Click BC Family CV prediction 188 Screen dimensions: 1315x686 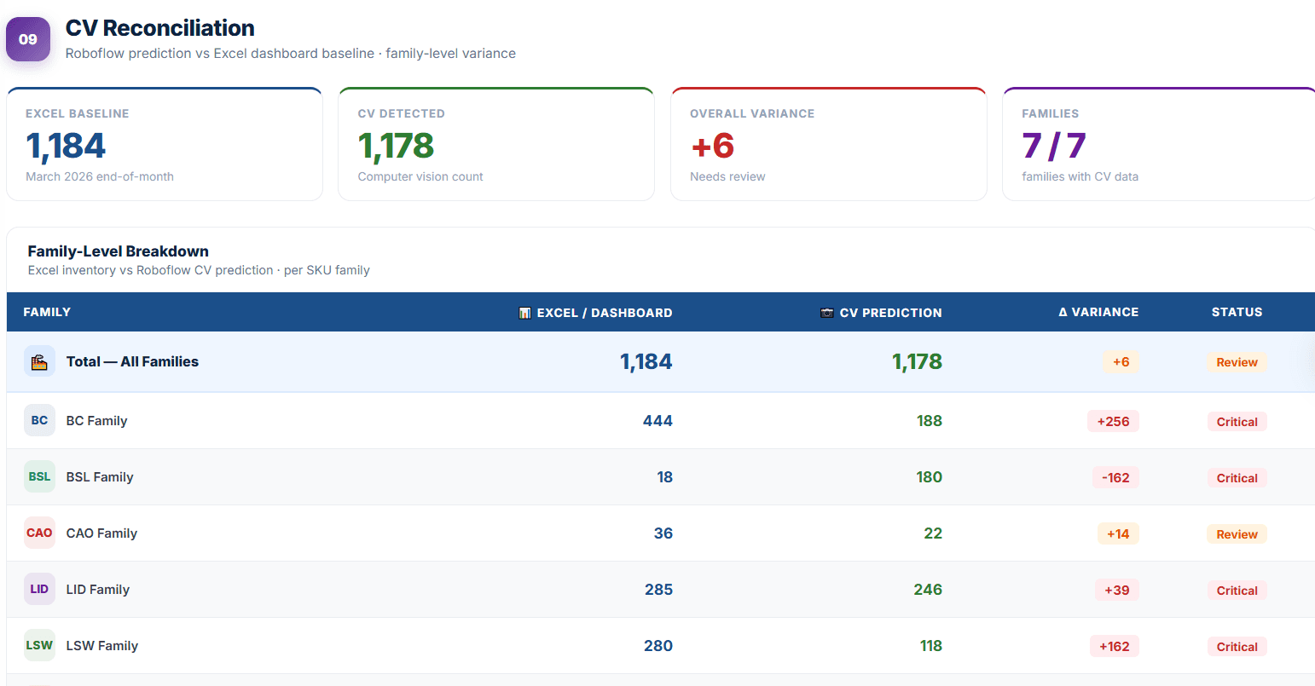click(x=930, y=420)
